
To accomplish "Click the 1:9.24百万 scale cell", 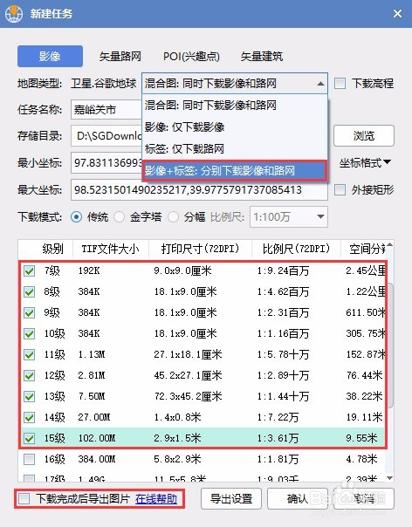I will (x=283, y=270).
